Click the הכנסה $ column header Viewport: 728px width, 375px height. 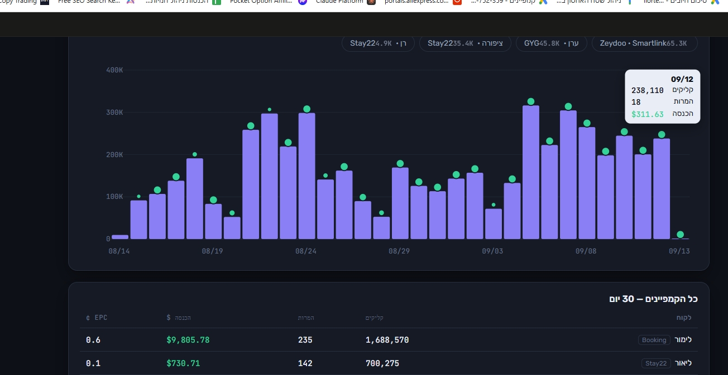click(179, 318)
